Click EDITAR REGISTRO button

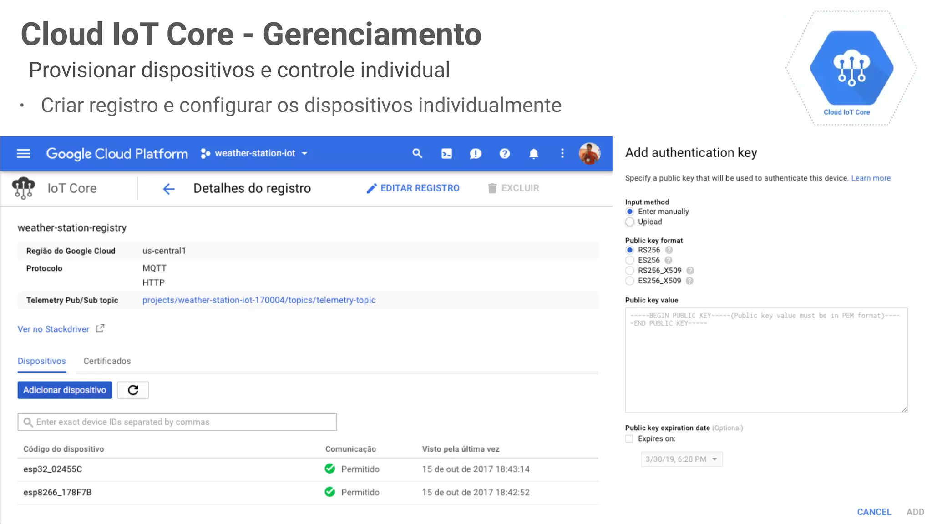[413, 188]
